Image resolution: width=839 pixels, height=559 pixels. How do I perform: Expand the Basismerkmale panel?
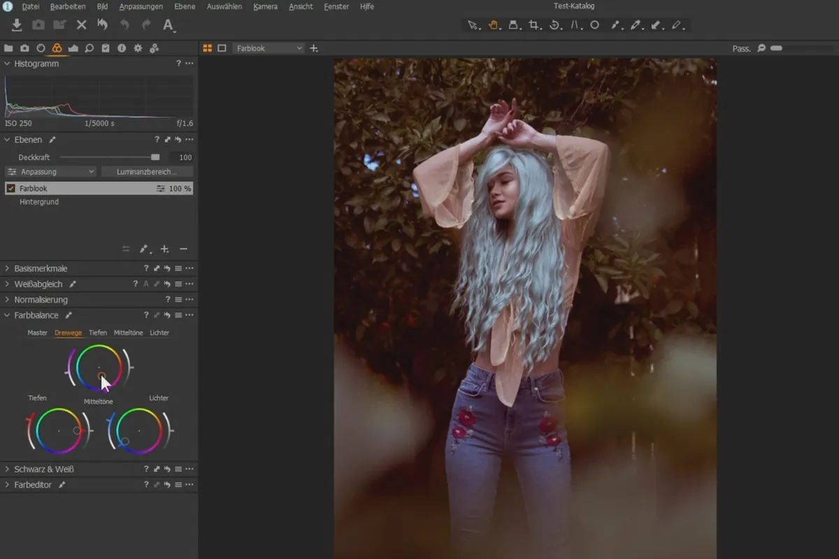(x=8, y=268)
